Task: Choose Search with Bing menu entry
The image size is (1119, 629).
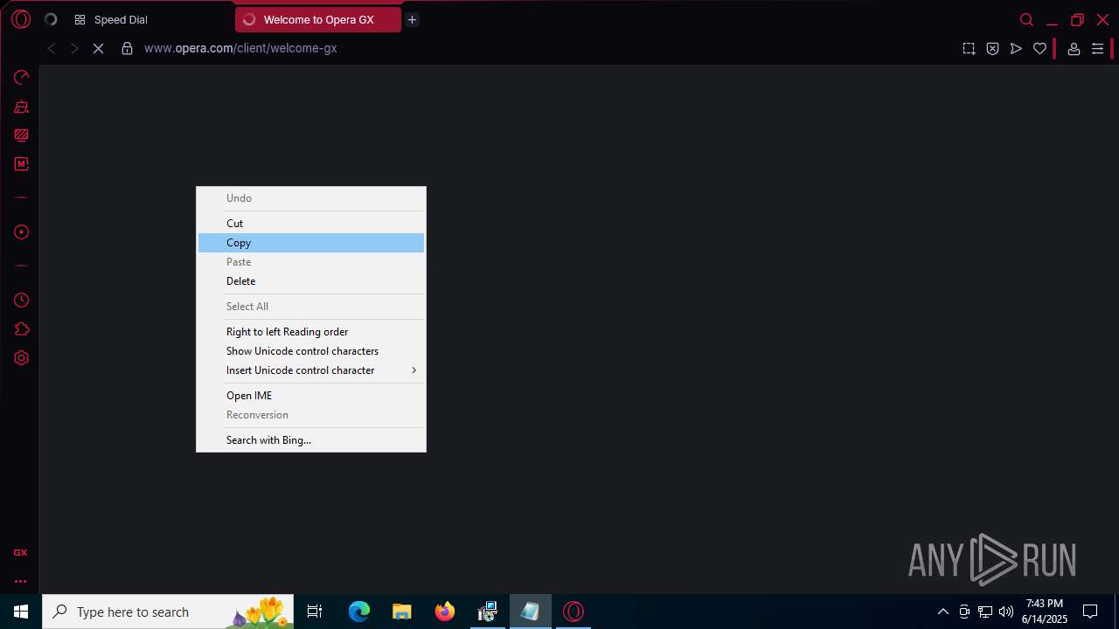Action: click(311, 440)
